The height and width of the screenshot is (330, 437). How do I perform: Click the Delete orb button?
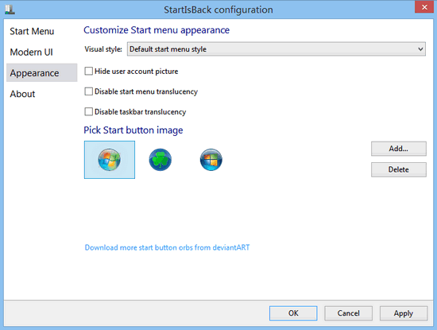pyautogui.click(x=399, y=169)
